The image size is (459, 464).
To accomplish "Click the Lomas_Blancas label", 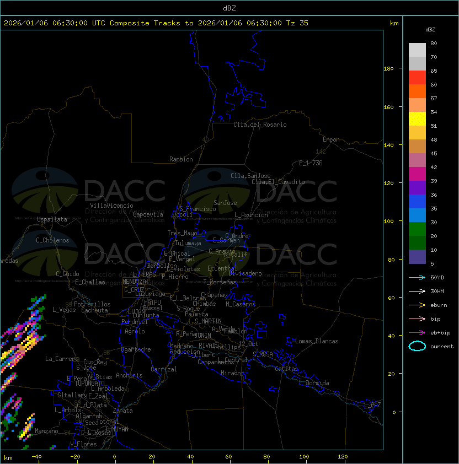I will [317, 341].
